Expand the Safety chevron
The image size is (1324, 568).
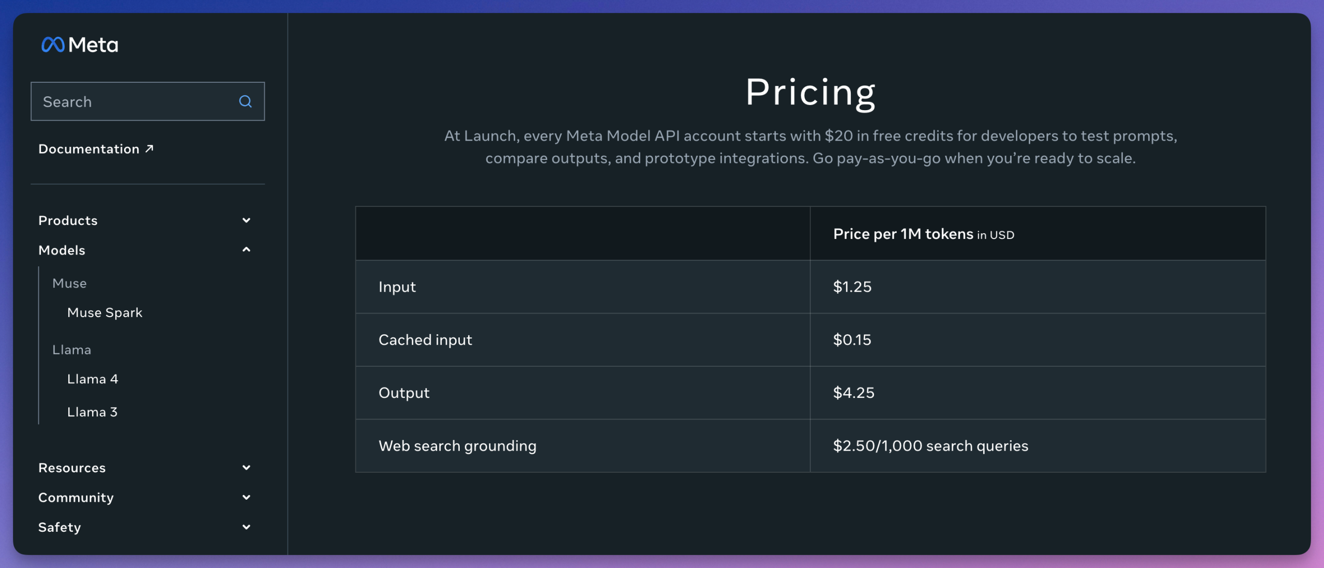pos(246,527)
